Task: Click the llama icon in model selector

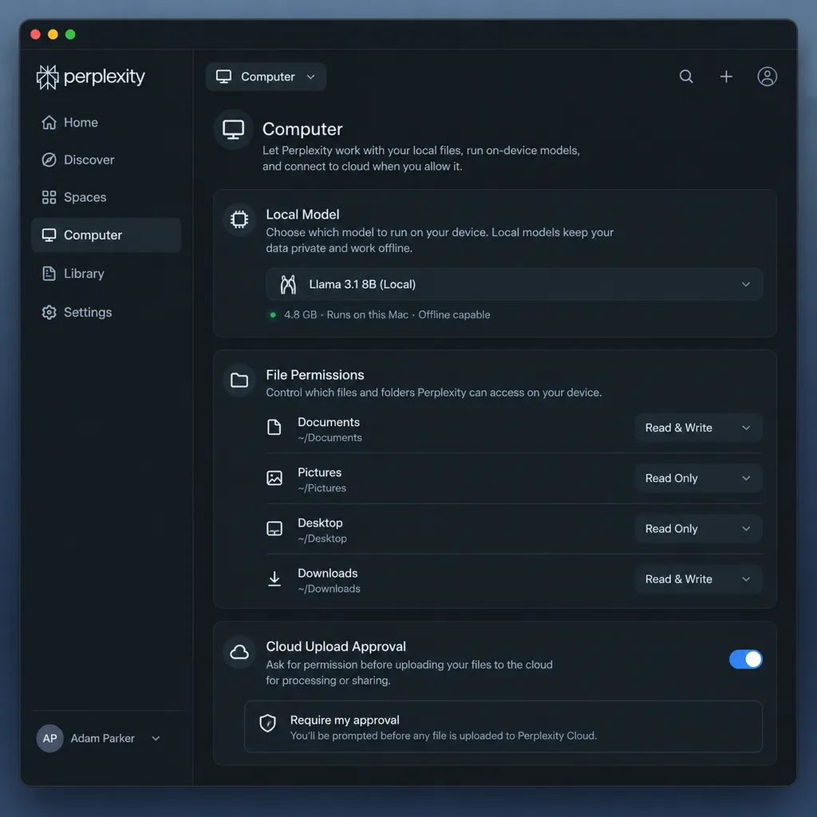Action: (288, 285)
